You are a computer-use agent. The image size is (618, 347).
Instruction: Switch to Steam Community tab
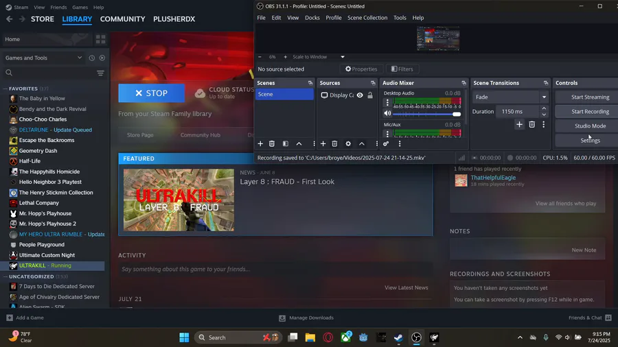tap(123, 19)
